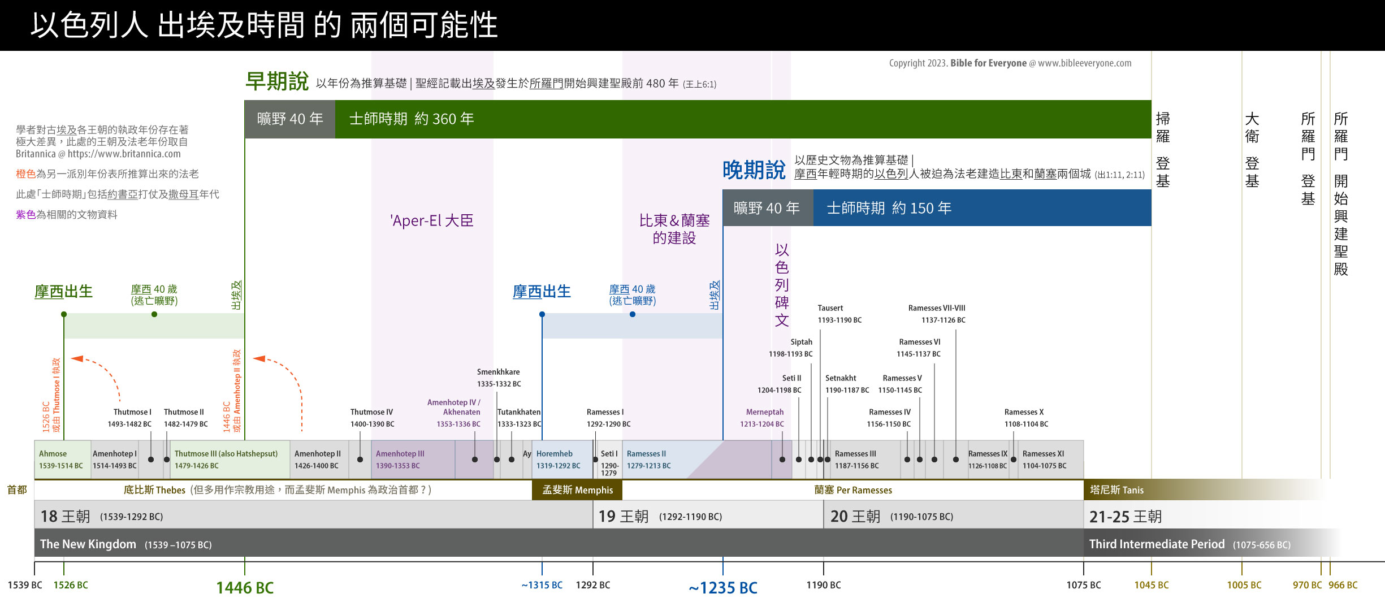Click the ~1235 BC date marker

724,588
